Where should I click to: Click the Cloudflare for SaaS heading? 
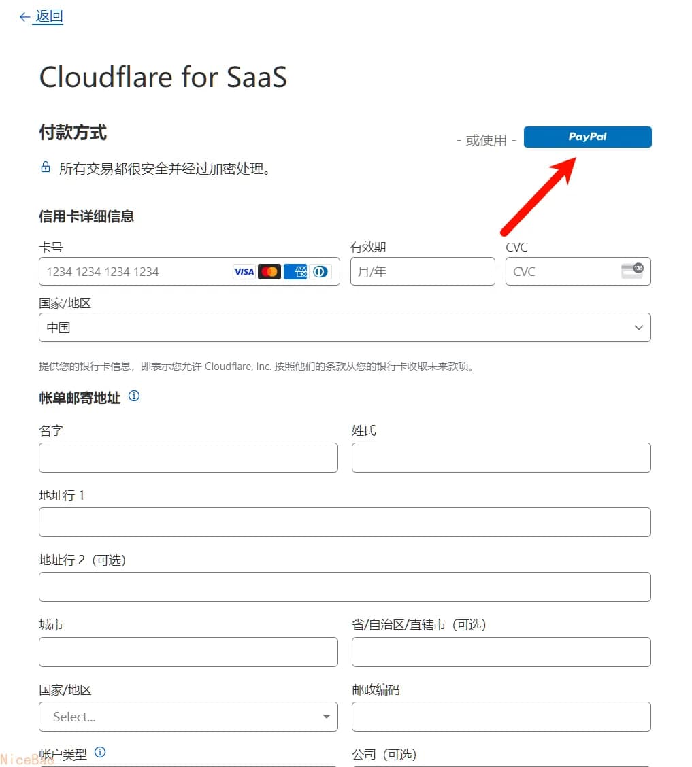(x=163, y=78)
